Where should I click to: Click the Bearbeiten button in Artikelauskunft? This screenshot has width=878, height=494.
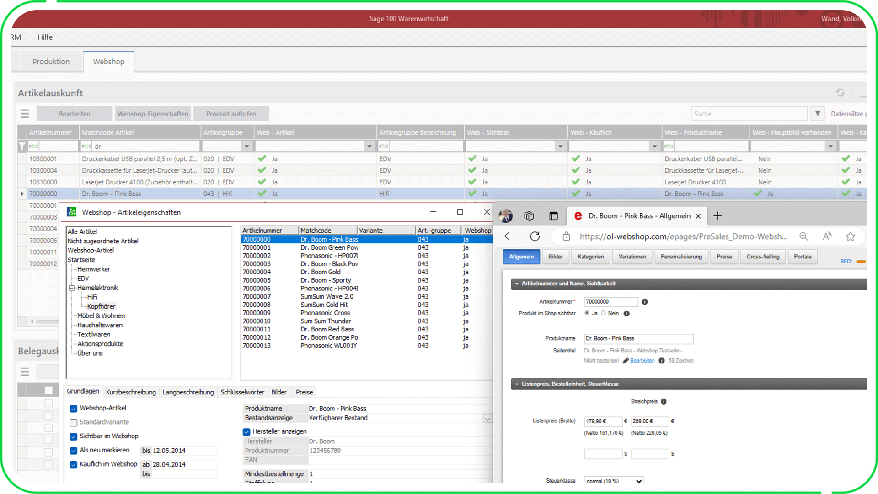[75, 114]
